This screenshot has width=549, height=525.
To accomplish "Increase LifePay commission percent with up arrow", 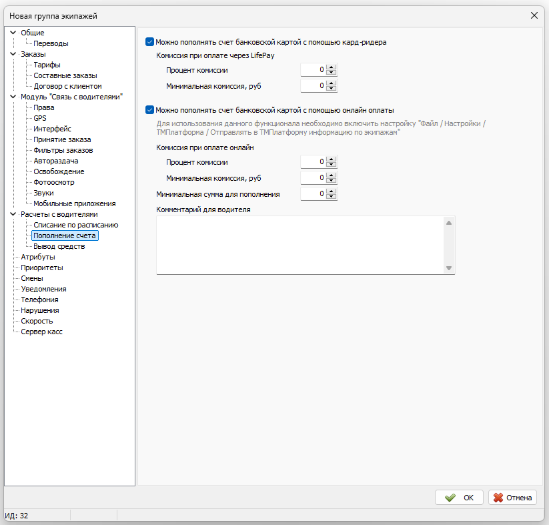I will pyautogui.click(x=332, y=67).
